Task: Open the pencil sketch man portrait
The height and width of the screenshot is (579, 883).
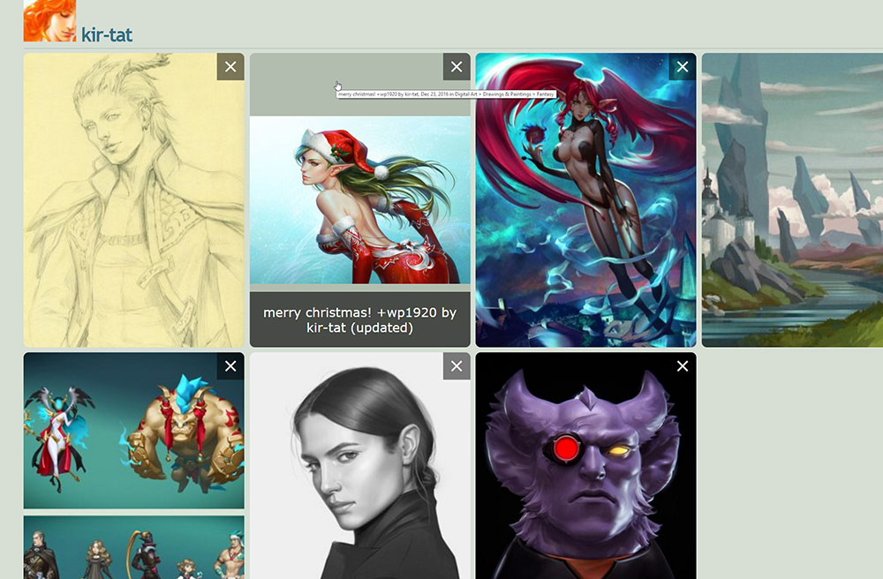Action: [x=134, y=200]
